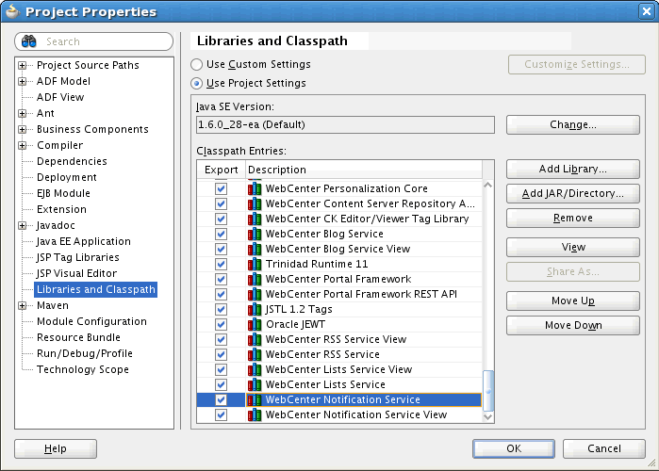Click library icon beside WebCenter Notification Service View

point(255,414)
